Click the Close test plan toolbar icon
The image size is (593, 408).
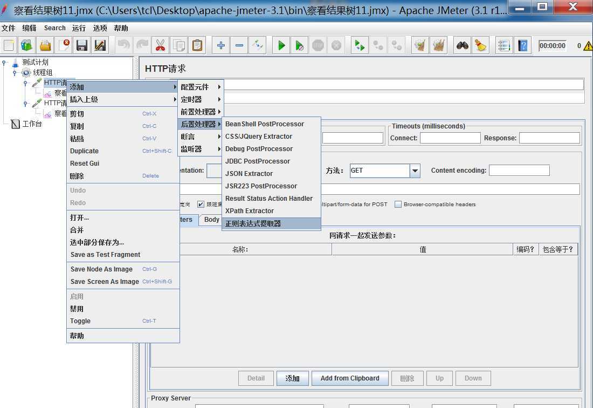64,46
